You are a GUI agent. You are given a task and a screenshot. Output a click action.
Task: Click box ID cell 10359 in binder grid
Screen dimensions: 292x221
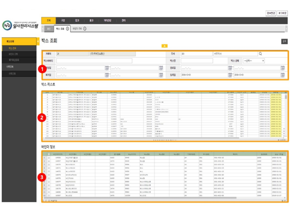coord(132,195)
